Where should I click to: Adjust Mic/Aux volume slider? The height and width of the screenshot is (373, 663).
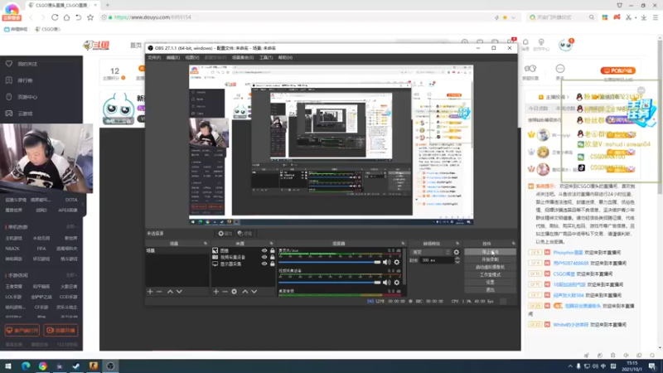coord(329,262)
